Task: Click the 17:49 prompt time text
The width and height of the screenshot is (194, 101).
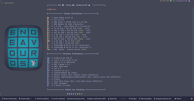Action: coord(163,1)
